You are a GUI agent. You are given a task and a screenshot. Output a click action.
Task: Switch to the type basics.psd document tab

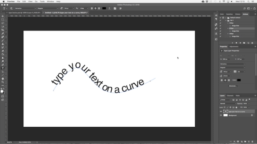pos(24,12)
